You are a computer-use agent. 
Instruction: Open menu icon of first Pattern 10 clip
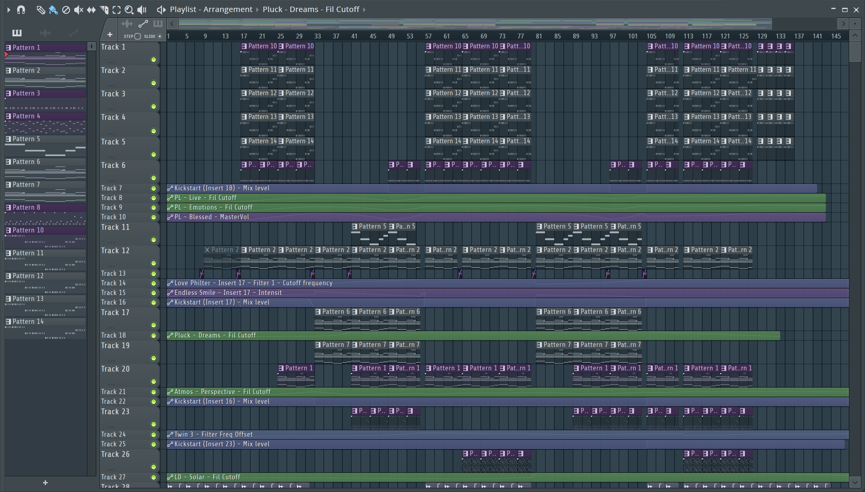coord(244,46)
